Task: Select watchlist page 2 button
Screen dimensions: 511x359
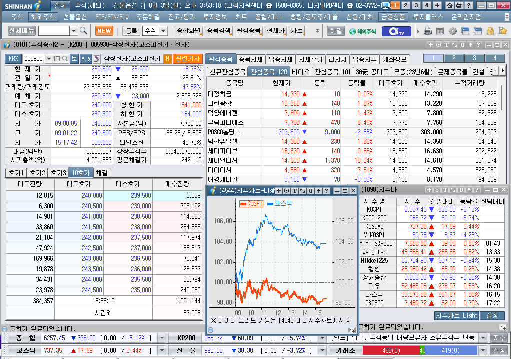Action: tap(454, 58)
